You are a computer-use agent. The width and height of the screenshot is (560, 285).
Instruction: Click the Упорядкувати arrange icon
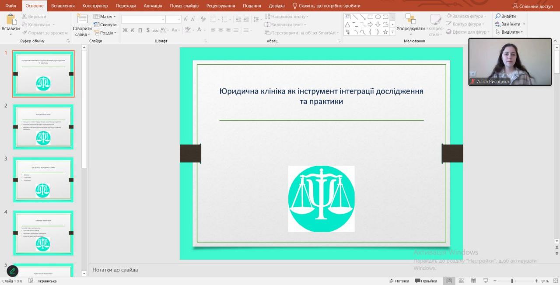coord(410,19)
